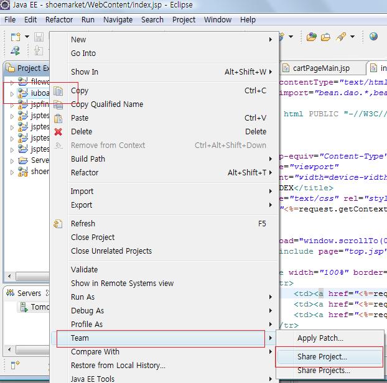
Task: Select Show in Remote Systems view
Action: pos(164,284)
